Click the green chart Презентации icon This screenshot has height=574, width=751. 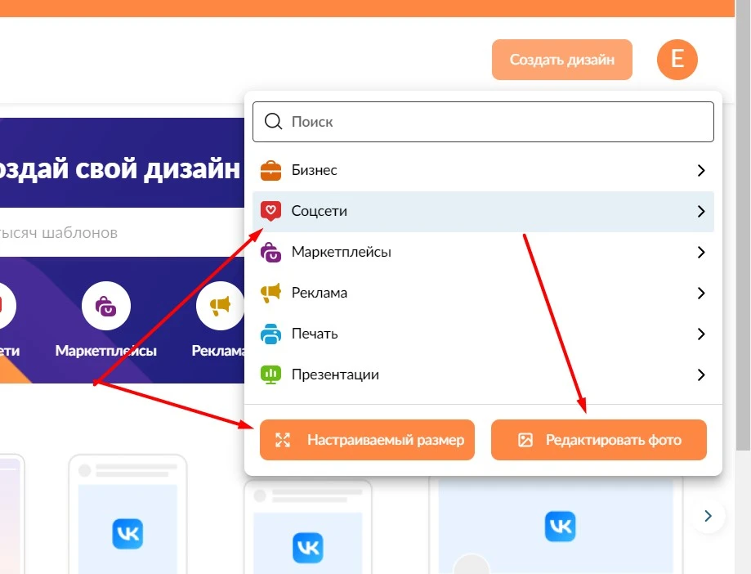270,374
